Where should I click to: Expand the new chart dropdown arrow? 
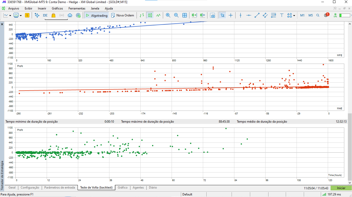pyautogui.click(x=10, y=16)
